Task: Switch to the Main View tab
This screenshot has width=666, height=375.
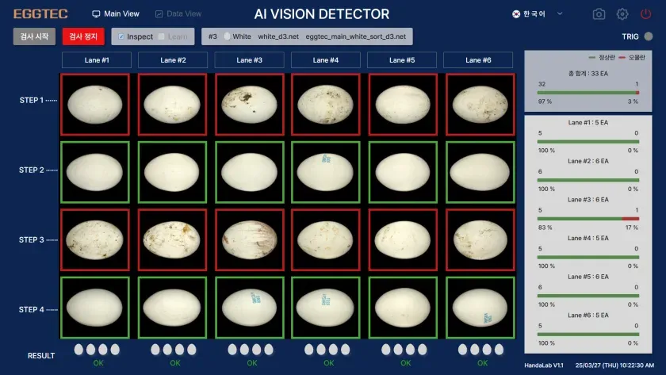Action: pyautogui.click(x=116, y=14)
